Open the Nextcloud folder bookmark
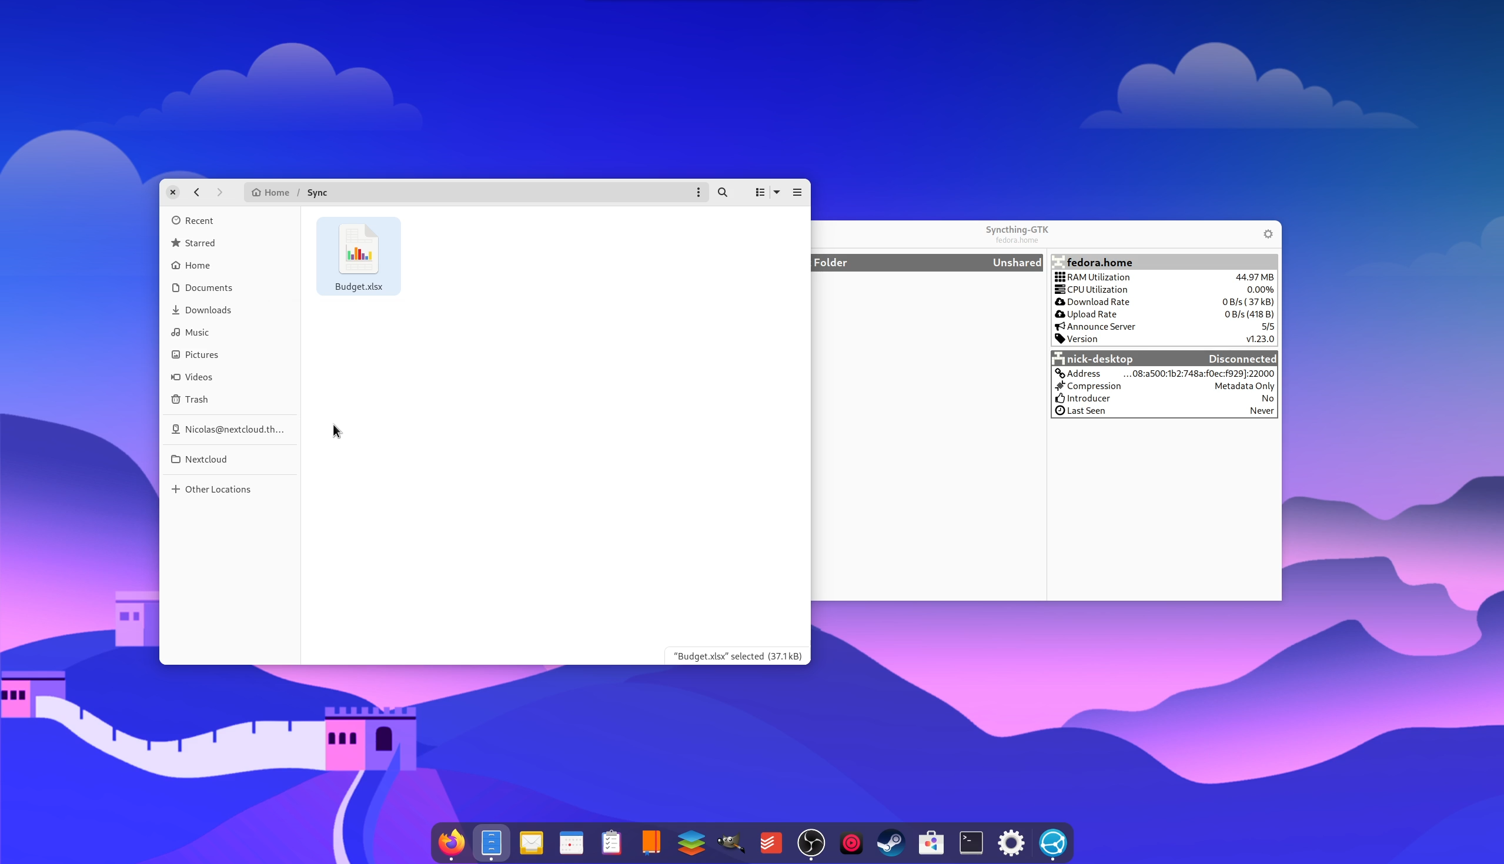This screenshot has width=1504, height=864. 230,459
